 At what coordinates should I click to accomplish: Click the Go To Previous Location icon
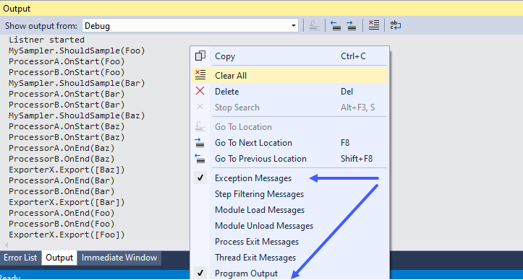(x=200, y=159)
